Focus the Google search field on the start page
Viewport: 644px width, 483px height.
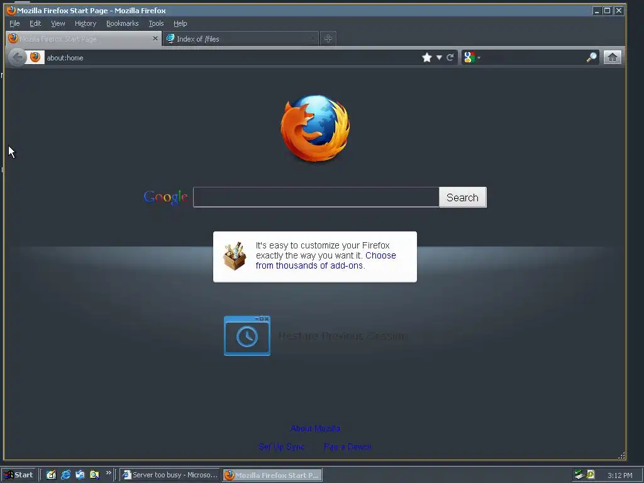316,197
